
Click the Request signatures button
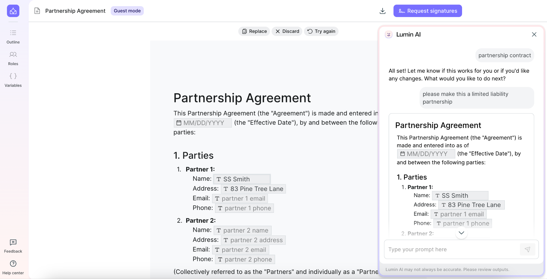point(427,11)
